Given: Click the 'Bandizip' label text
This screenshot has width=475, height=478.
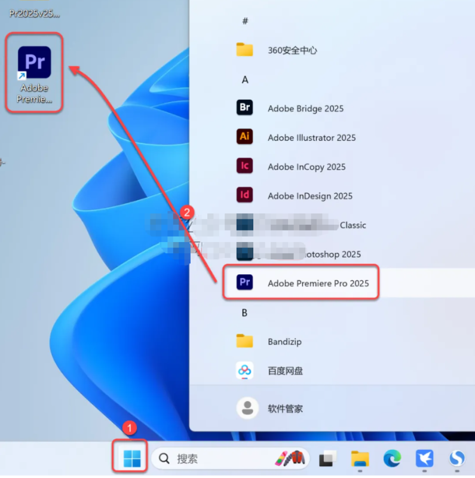Looking at the screenshot, I should (x=284, y=341).
